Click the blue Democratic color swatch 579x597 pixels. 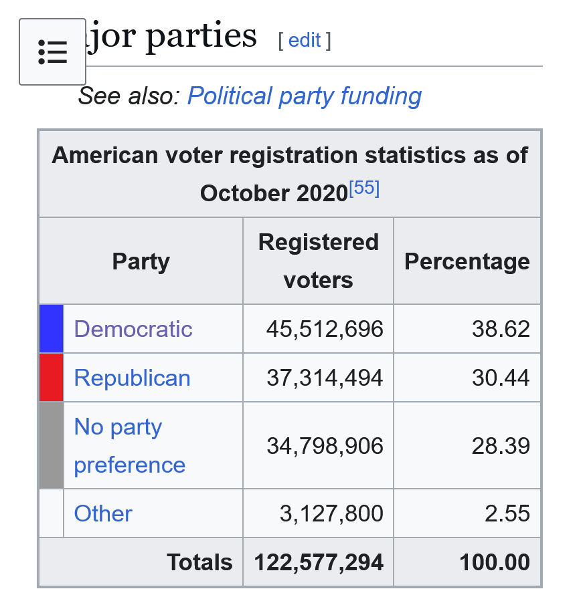pos(52,329)
